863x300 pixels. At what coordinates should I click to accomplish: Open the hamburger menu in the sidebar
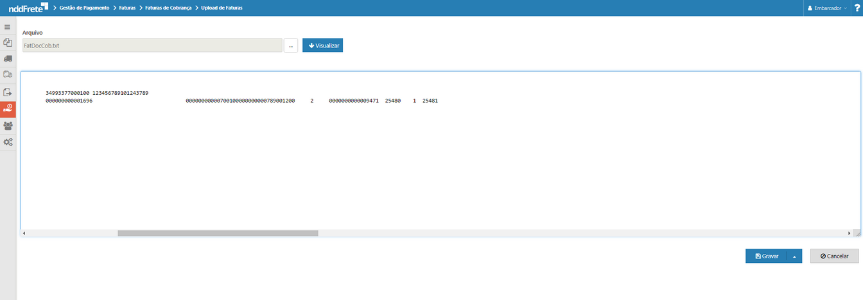tap(8, 27)
